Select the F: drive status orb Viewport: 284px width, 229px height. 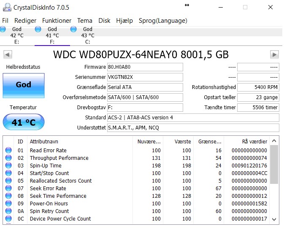coord(38,29)
